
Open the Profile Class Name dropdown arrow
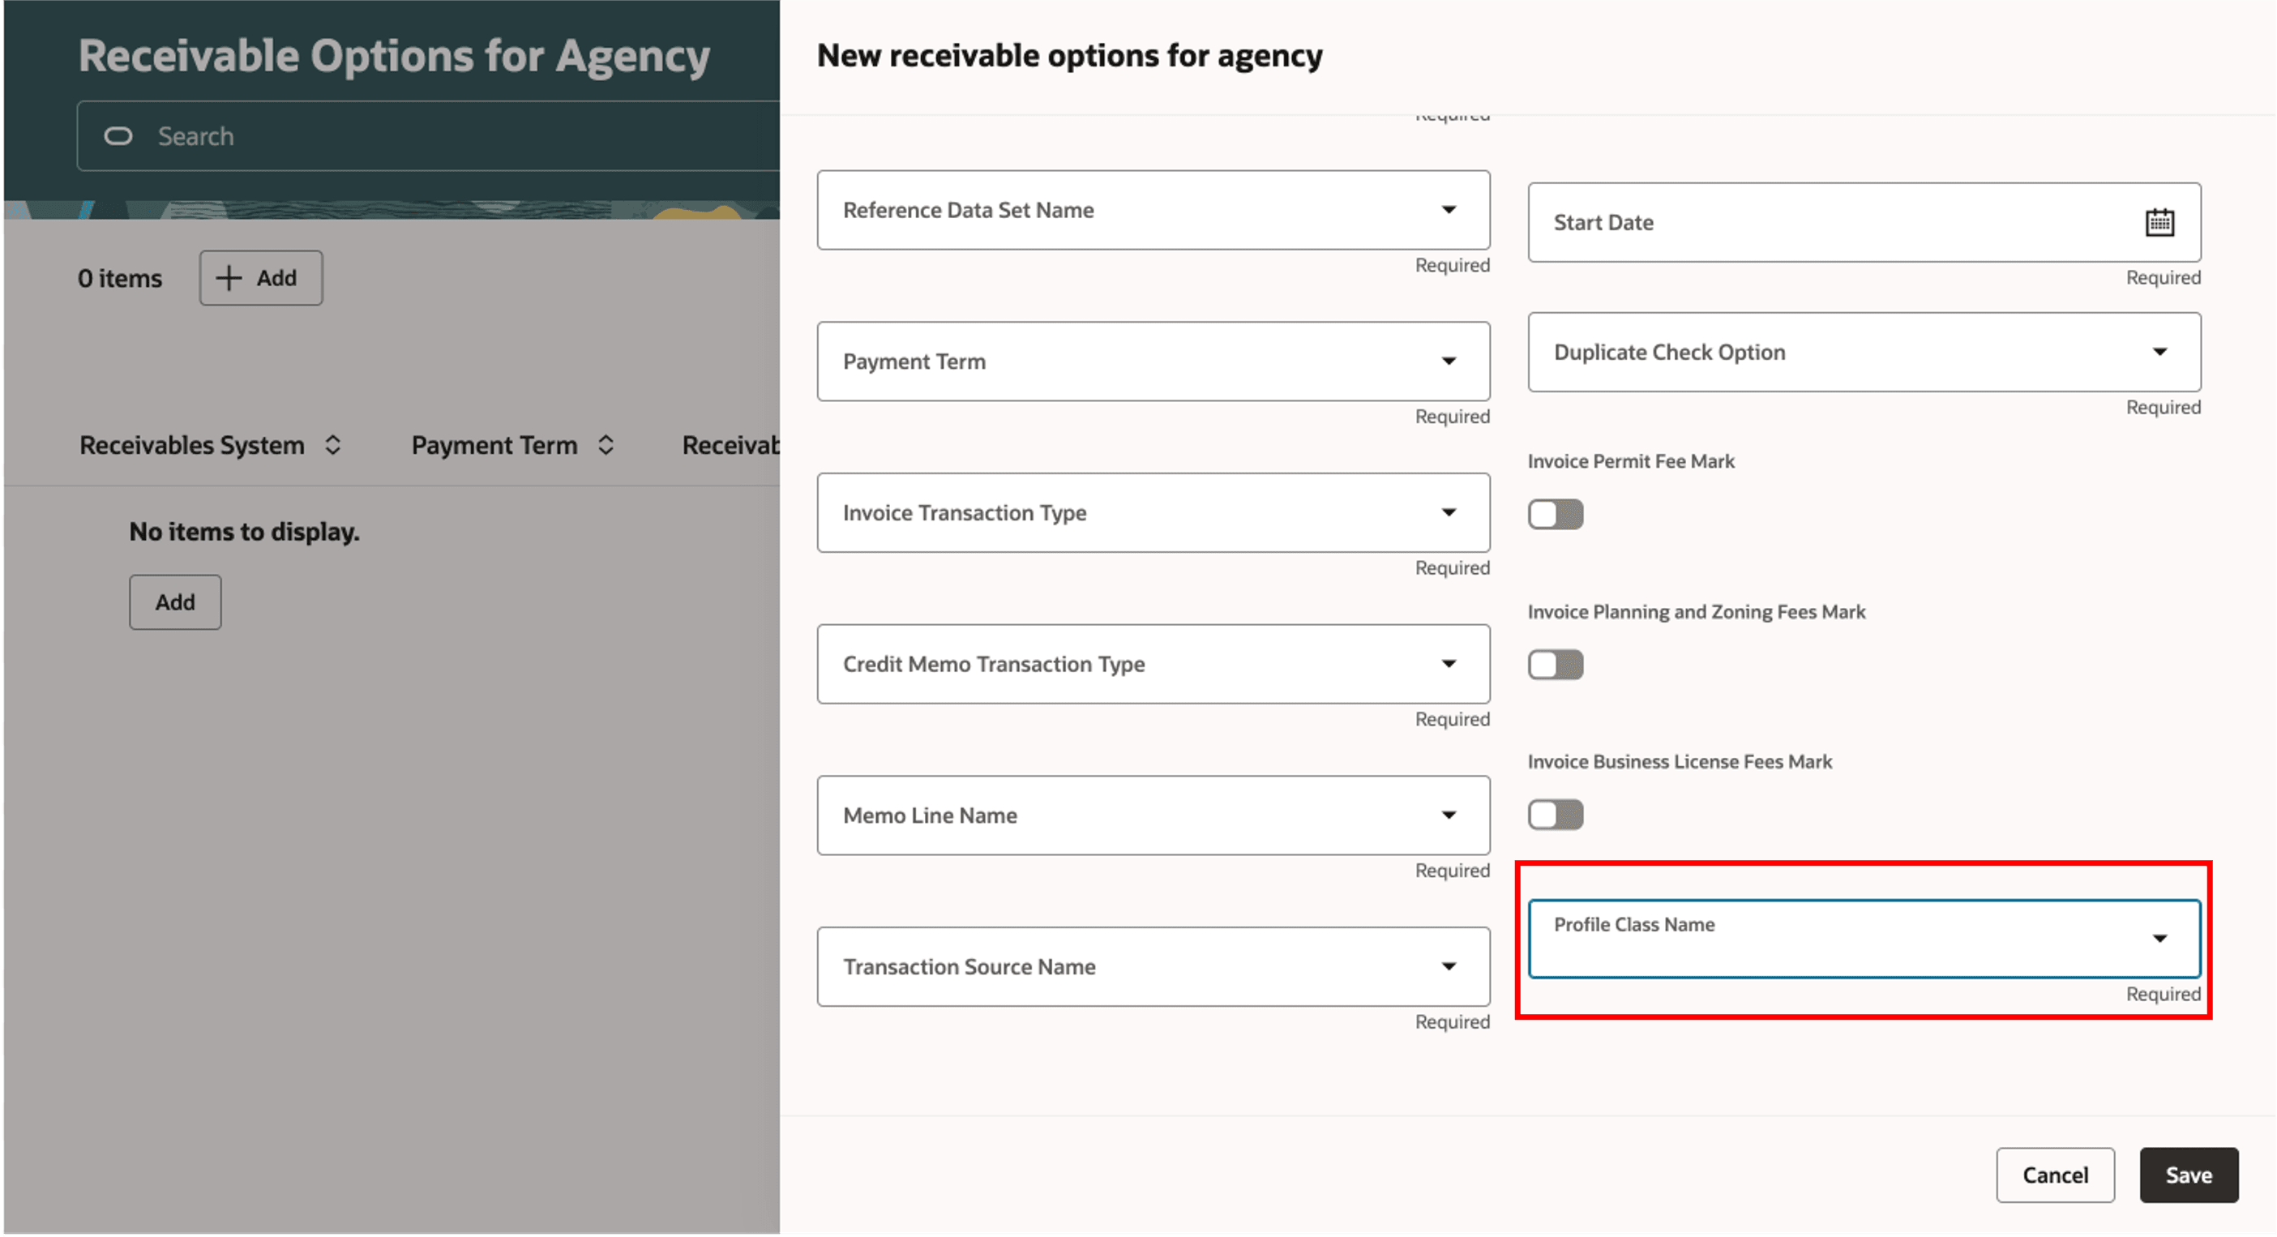pyautogui.click(x=2159, y=939)
